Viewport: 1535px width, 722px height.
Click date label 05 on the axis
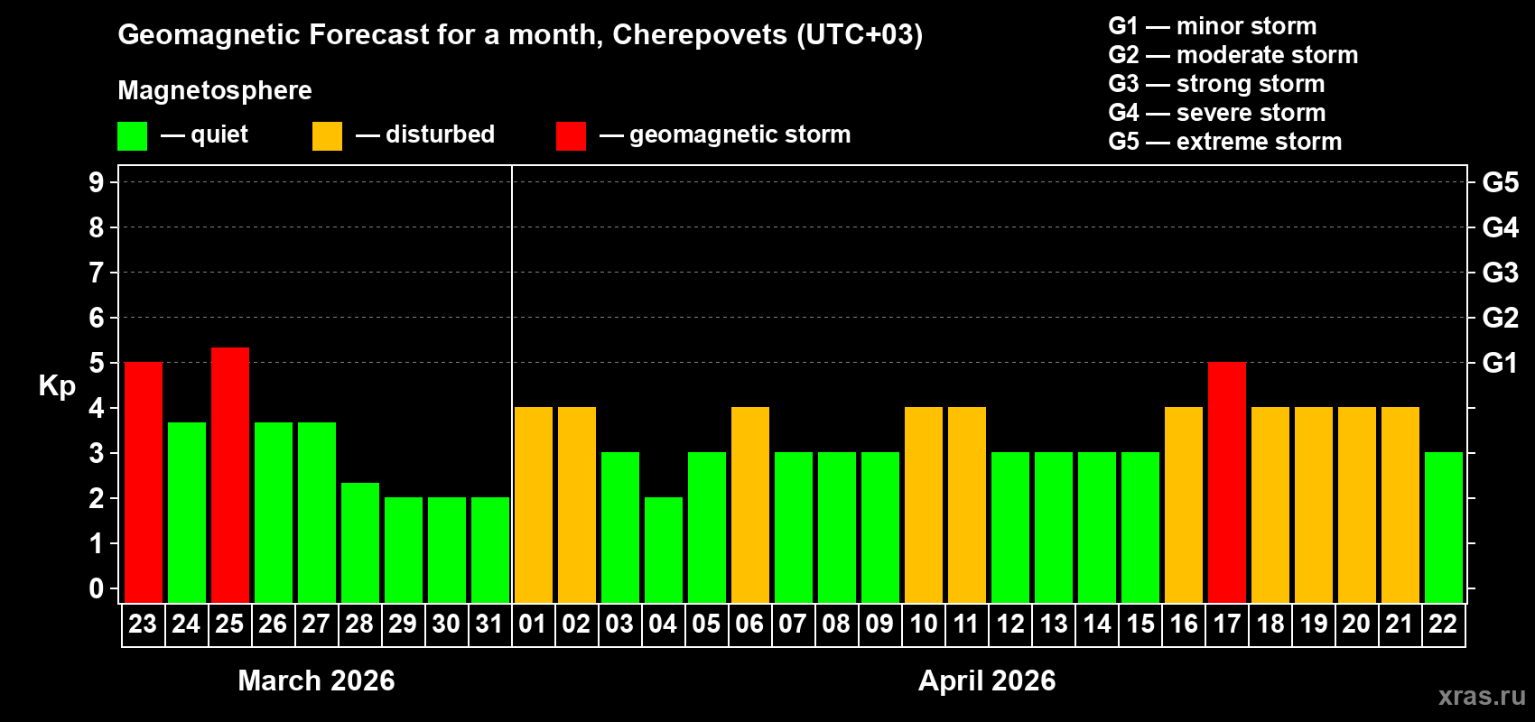(x=706, y=624)
